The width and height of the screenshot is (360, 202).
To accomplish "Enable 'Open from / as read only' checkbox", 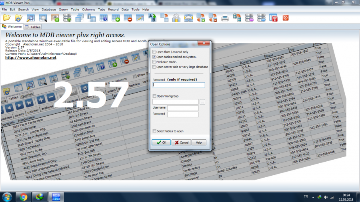I will pos(154,52).
